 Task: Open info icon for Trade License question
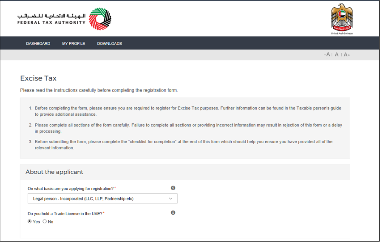173,212
